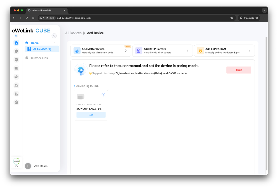Click Edit on SONOFF SNZB-05P card
The height and width of the screenshot is (188, 278).
91,115
